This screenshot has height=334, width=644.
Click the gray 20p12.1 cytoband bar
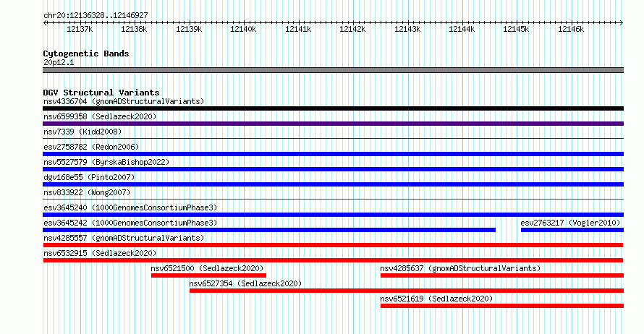point(333,70)
